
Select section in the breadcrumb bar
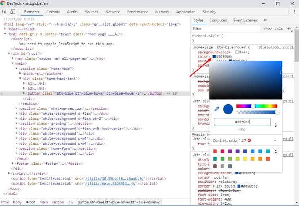pos(58,202)
